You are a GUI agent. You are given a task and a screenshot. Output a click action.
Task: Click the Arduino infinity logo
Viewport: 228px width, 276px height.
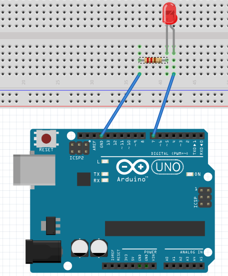pyautogui.click(x=132, y=167)
